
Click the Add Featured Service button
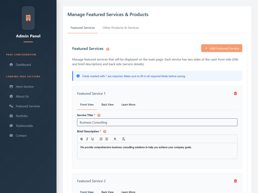[221, 48]
